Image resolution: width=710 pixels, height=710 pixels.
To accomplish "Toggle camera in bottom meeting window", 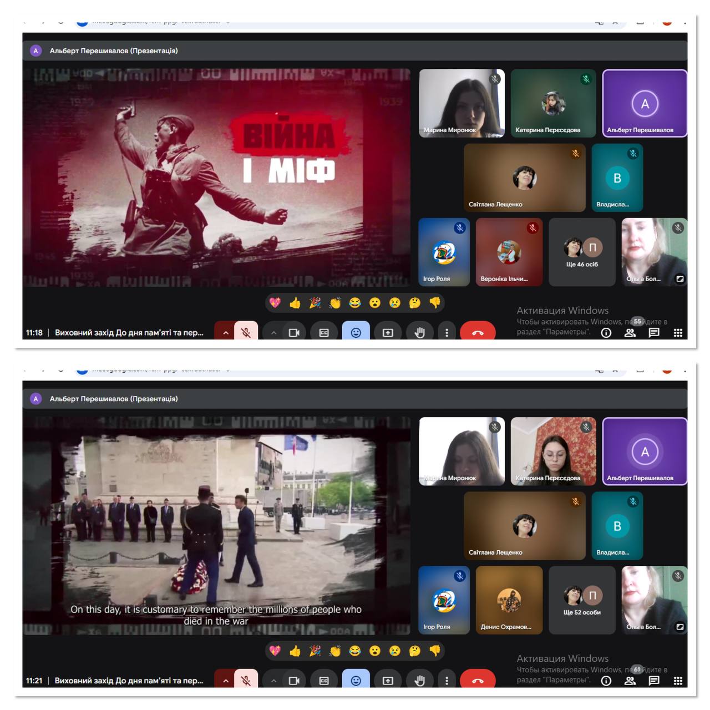I will point(294,680).
